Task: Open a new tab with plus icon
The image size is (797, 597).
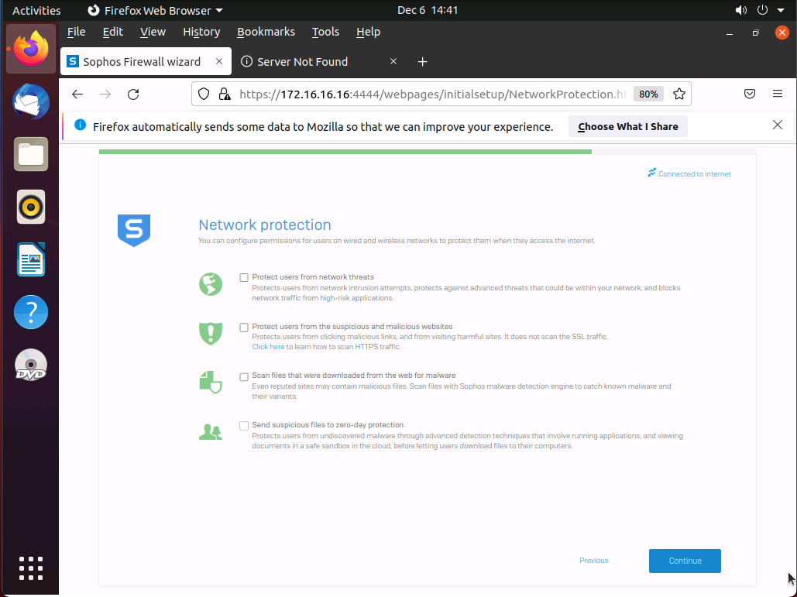Action: pos(422,62)
